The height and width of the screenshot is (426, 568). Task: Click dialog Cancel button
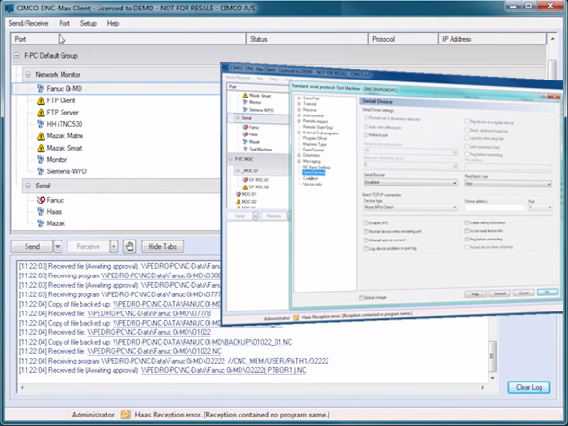point(524,293)
